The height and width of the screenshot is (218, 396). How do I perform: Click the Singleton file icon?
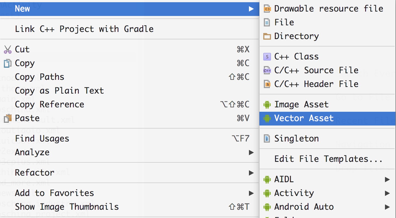(267, 138)
